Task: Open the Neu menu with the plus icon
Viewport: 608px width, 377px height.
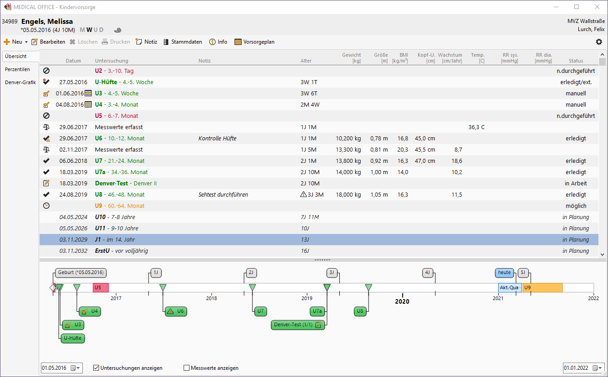Action: click(13, 42)
